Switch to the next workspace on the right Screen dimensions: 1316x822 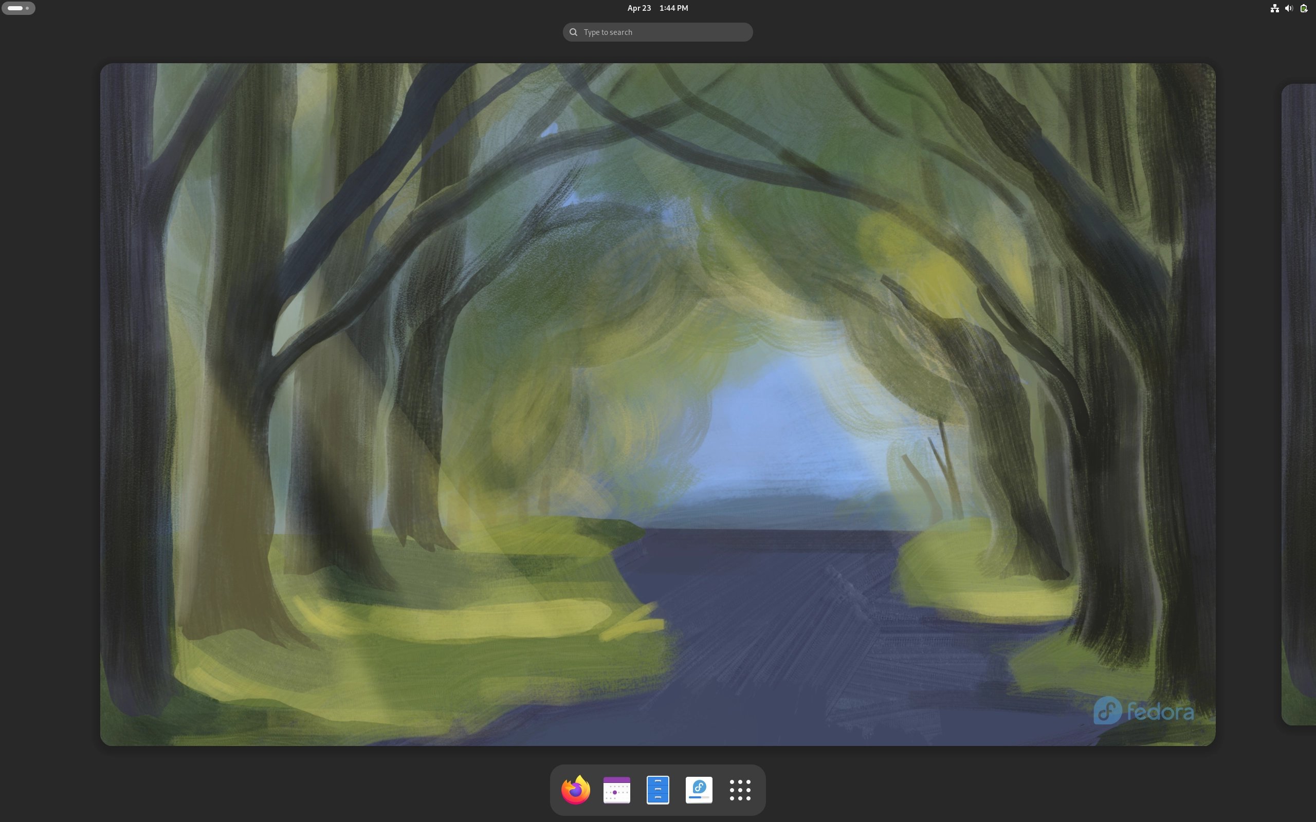click(x=1299, y=404)
